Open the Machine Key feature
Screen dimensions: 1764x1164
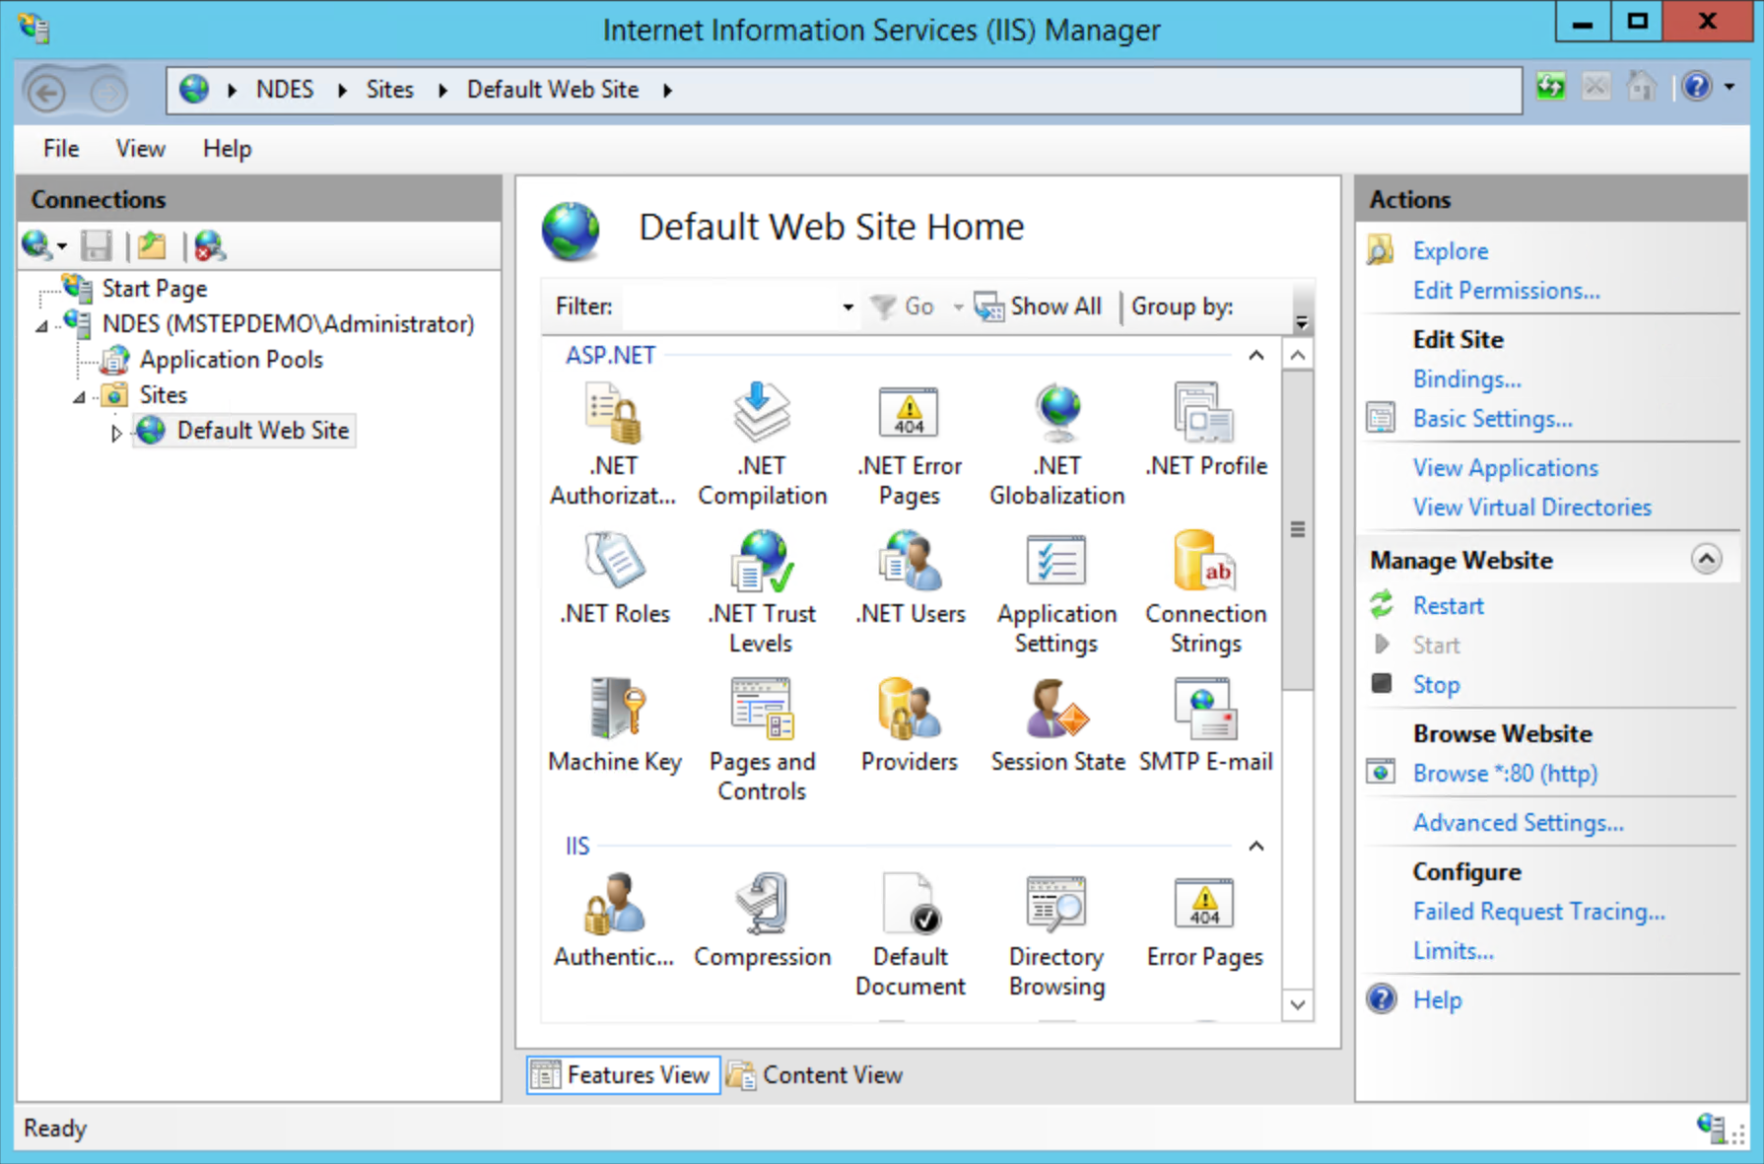tap(615, 726)
